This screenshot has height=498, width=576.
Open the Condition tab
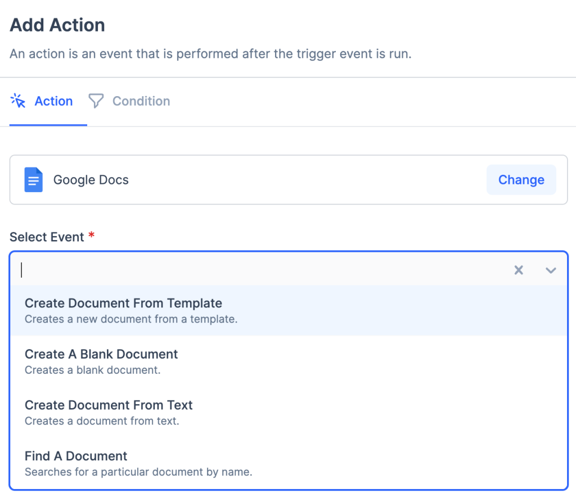point(141,101)
